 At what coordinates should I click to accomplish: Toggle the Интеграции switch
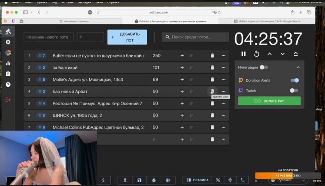coord(264,67)
